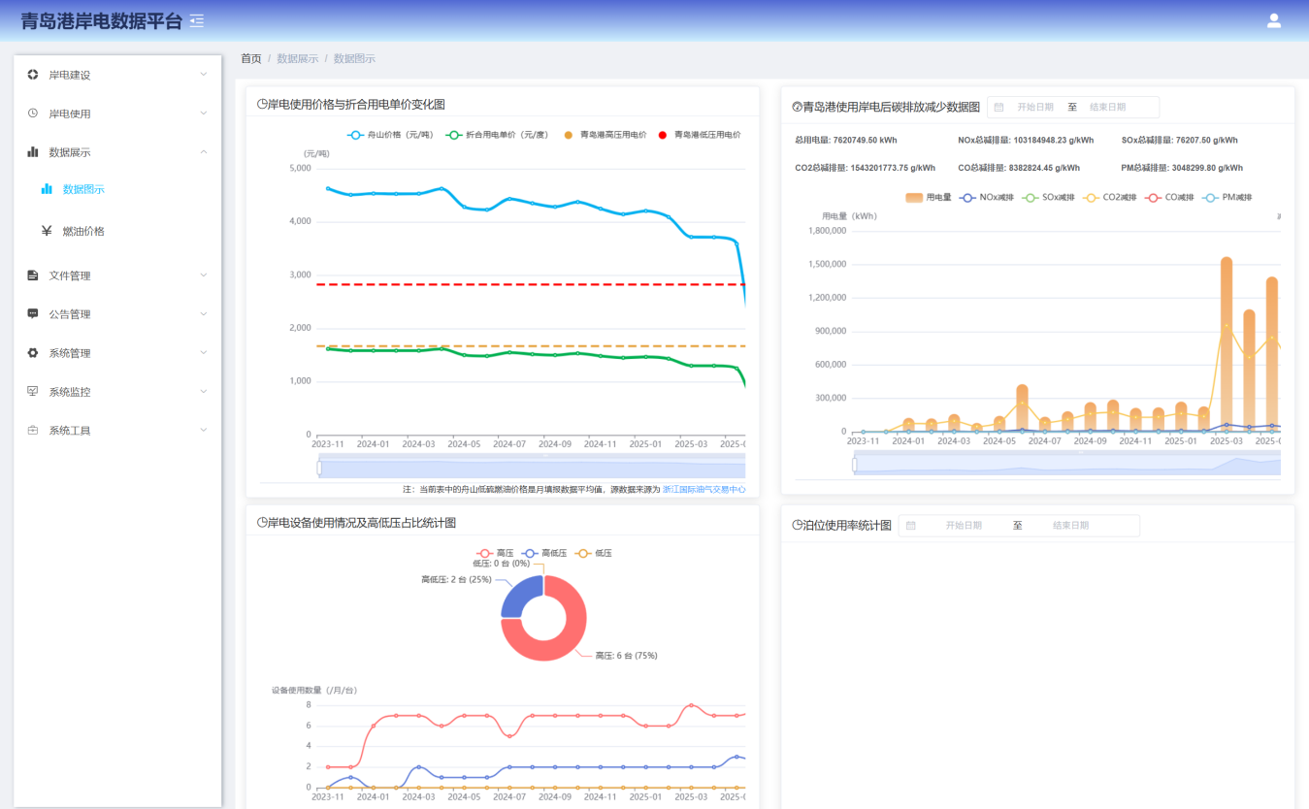
Task: Click the calendar icon in carbon emission date range
Action: click(998, 108)
